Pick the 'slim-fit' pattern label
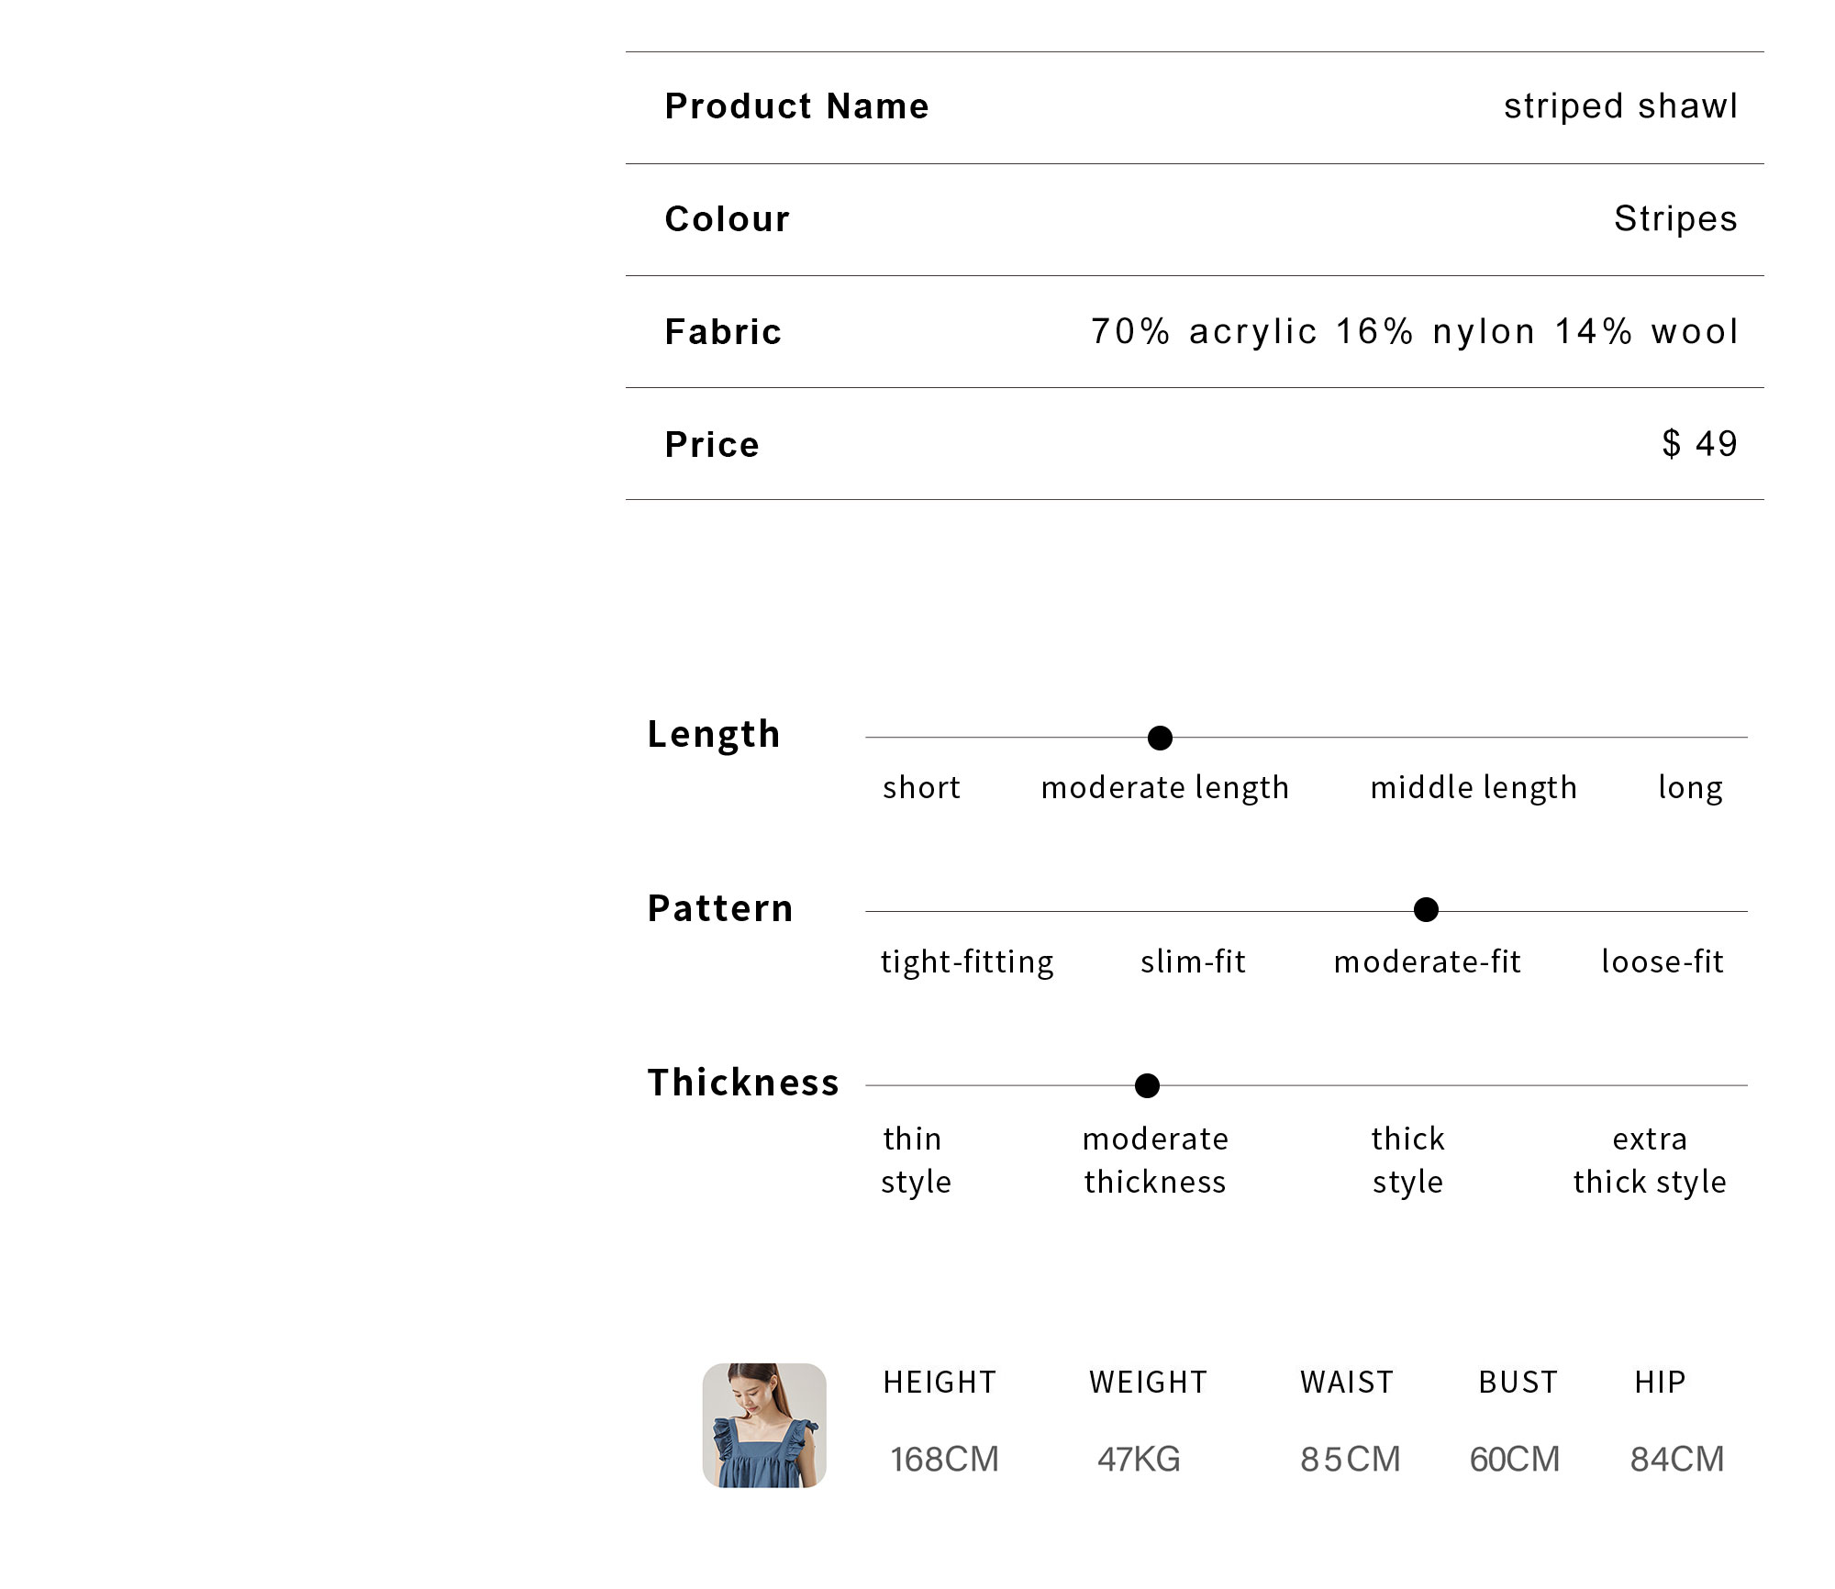 (1193, 961)
